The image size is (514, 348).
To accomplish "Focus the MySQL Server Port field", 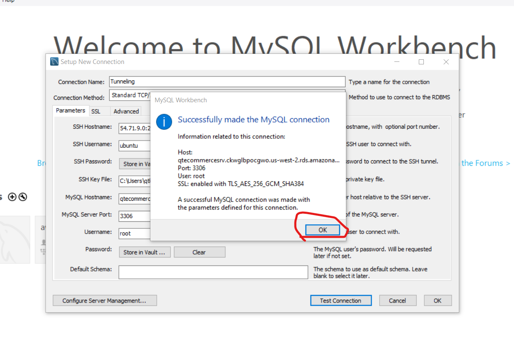I will pos(135,216).
